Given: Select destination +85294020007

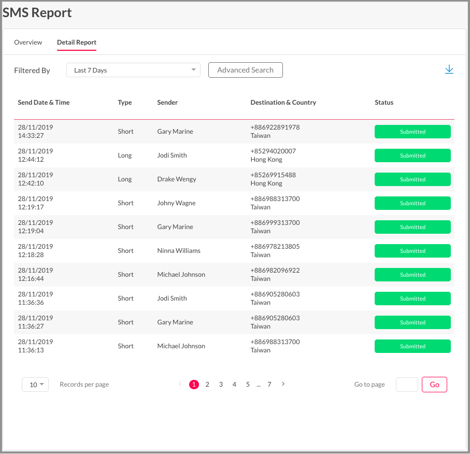Looking at the screenshot, I should click(273, 151).
